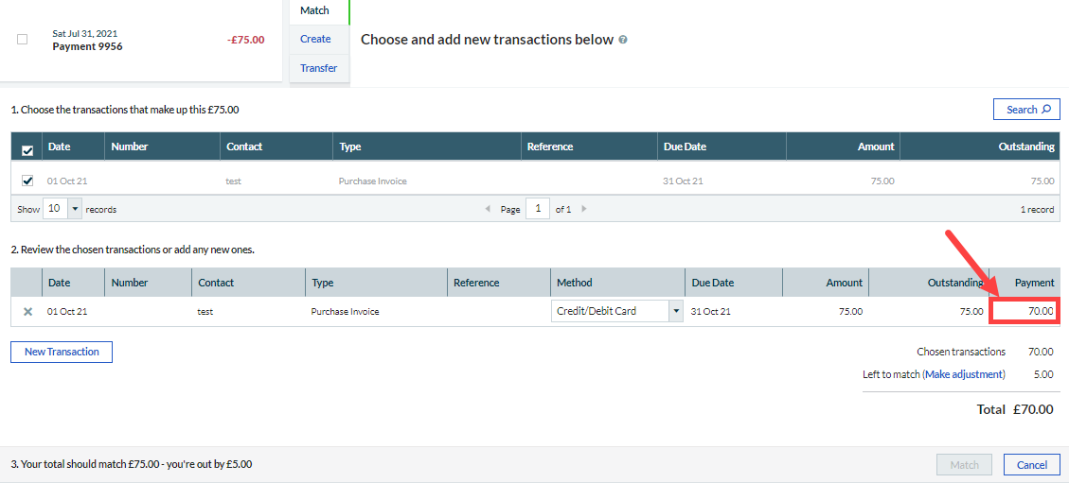Screen dimensions: 1069x483
Task: Click the Payment amount field 70.00
Action: point(1024,311)
